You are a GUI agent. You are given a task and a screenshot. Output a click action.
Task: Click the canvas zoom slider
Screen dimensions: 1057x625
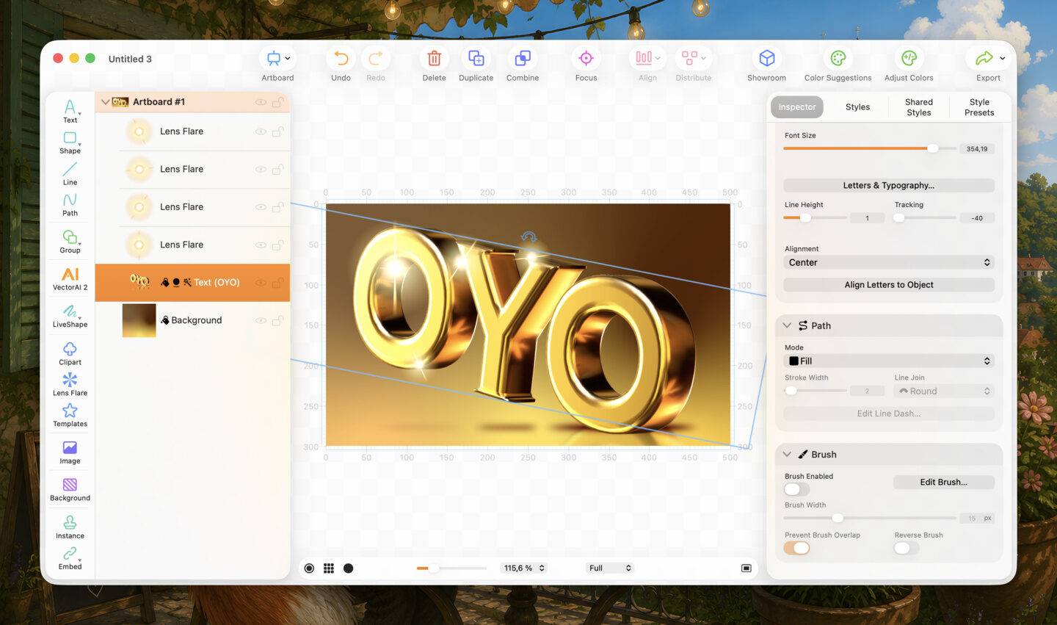coord(451,568)
